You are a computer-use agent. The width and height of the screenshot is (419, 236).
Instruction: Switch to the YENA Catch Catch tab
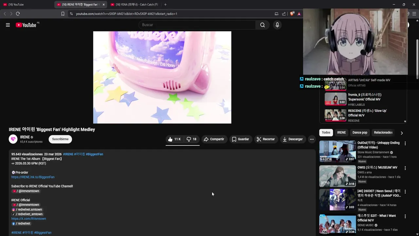tap(134, 5)
